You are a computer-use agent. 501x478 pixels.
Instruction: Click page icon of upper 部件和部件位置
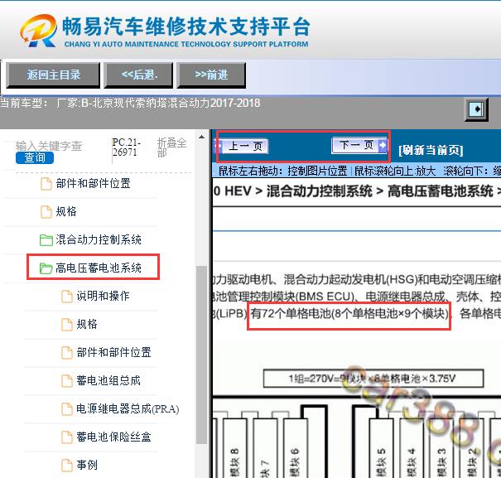[46, 184]
